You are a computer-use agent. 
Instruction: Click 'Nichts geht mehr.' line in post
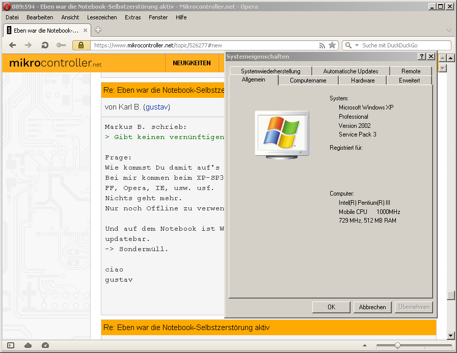(x=143, y=198)
